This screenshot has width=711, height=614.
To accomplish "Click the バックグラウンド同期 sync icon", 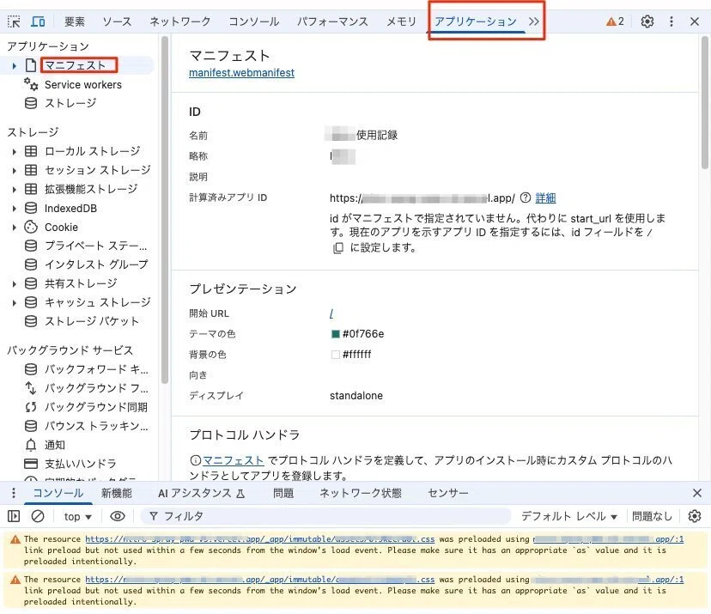I will click(31, 407).
